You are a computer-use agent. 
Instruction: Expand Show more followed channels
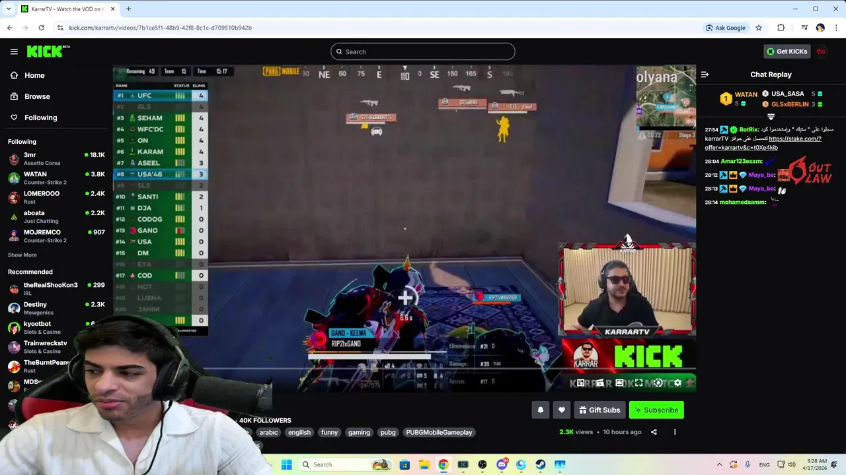(22, 255)
